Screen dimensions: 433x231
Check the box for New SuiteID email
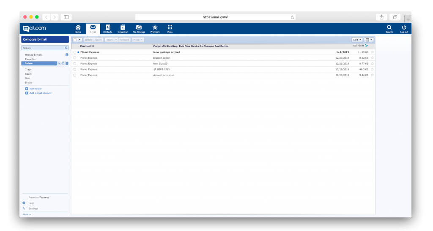[x=75, y=64]
